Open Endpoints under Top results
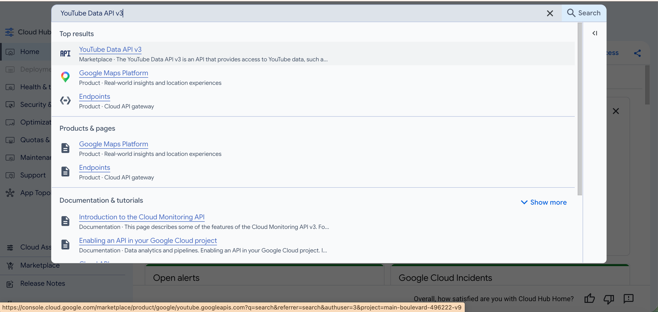658x312 pixels. tap(94, 96)
